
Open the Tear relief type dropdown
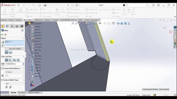(15, 84)
